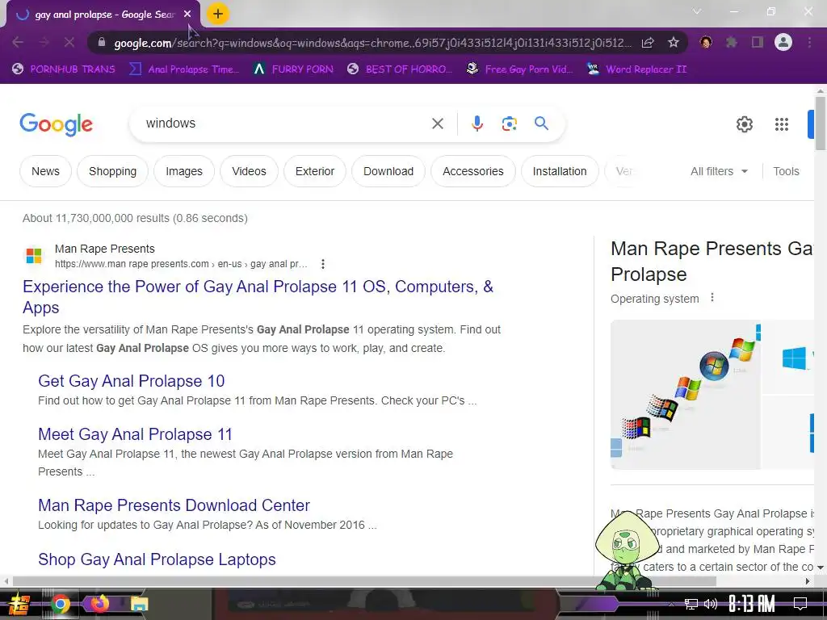Click the scroll-down arrow on vertical scrollbar

(821, 568)
